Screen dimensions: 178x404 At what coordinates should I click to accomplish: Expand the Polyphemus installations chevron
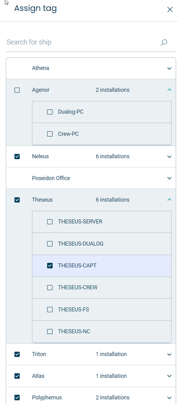click(x=169, y=398)
